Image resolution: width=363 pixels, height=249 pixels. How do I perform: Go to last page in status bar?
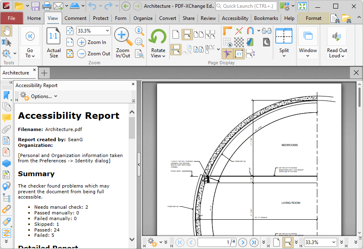(254, 242)
